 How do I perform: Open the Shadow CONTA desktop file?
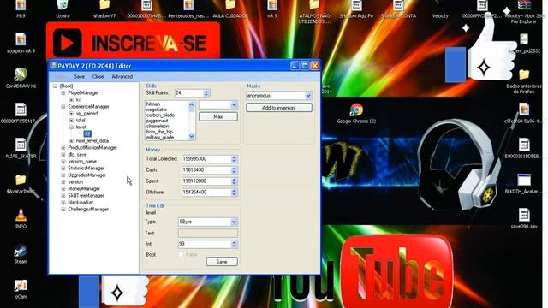pos(398,6)
